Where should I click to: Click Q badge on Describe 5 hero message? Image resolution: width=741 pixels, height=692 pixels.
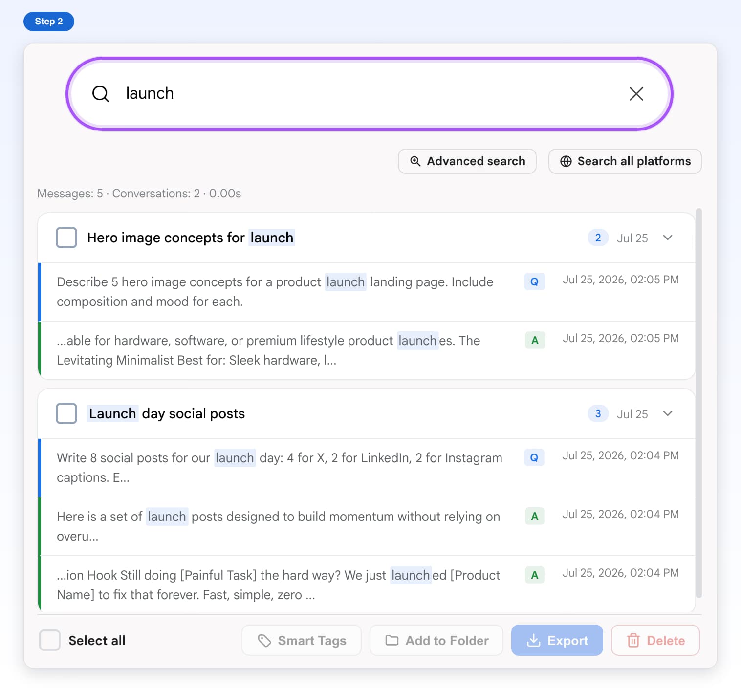click(534, 281)
